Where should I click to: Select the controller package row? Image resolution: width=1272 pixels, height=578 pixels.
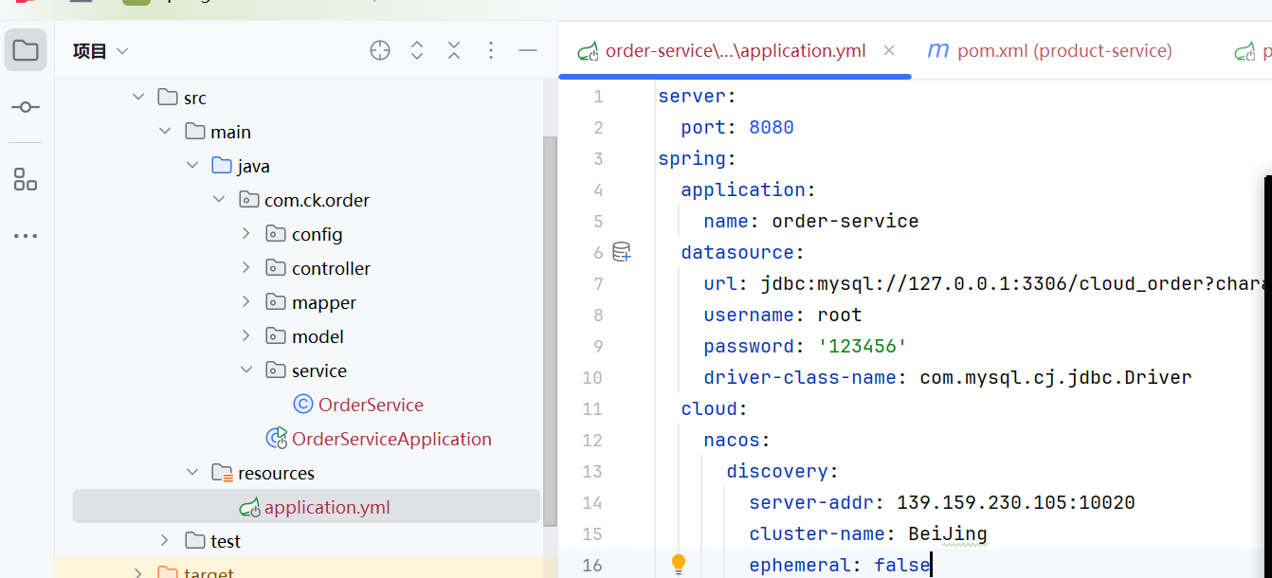click(x=306, y=268)
